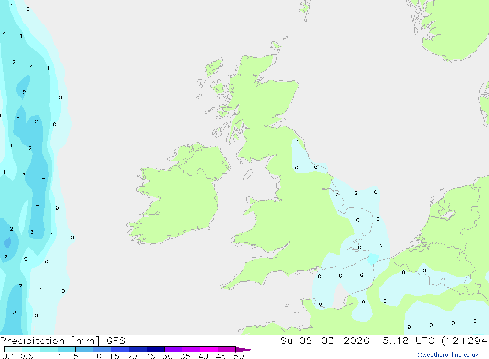Open the weatheronline.co.uk link

point(448,355)
